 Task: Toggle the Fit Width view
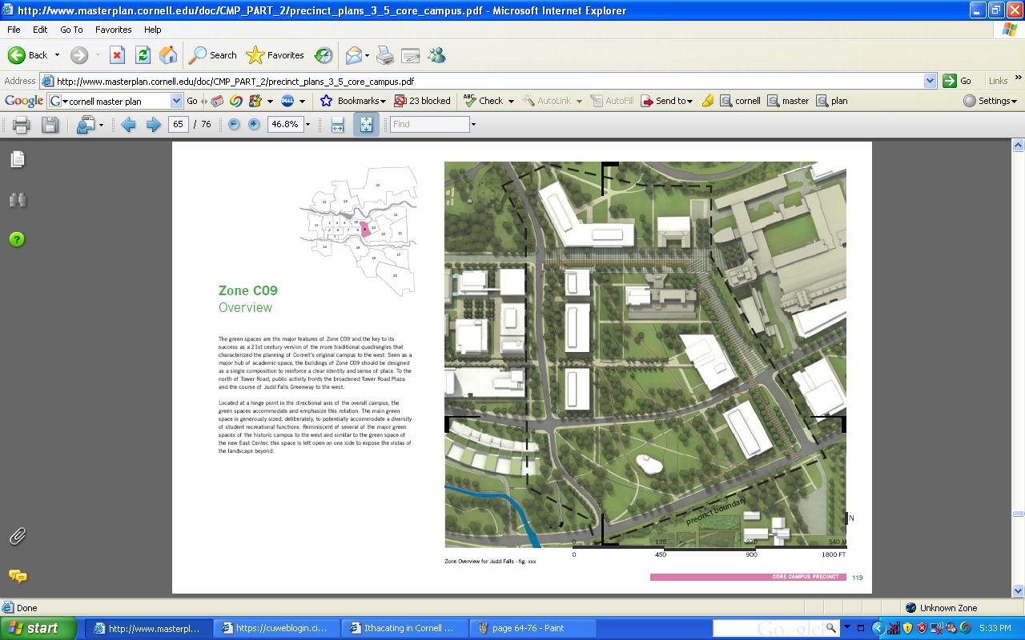coord(338,125)
